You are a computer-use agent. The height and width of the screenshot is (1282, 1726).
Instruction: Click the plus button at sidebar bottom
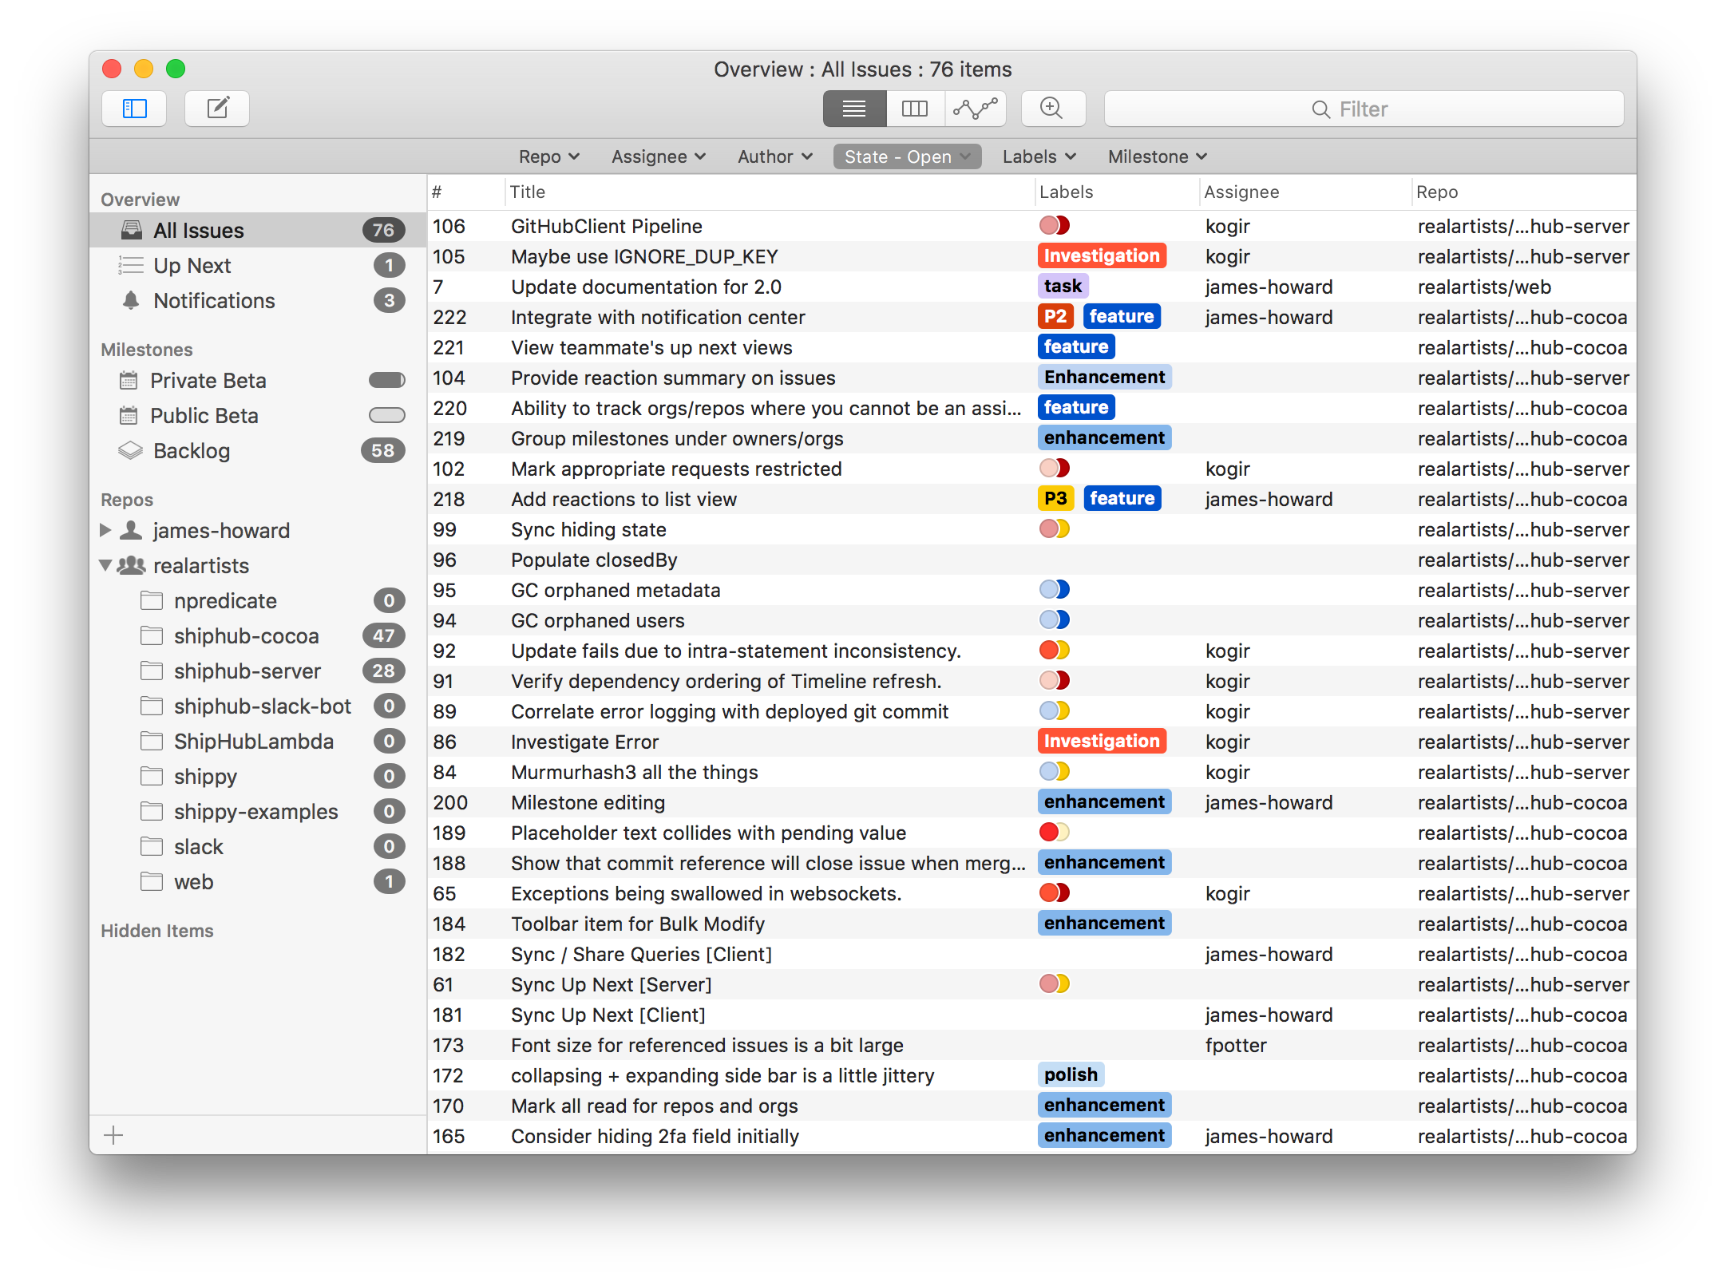click(114, 1135)
